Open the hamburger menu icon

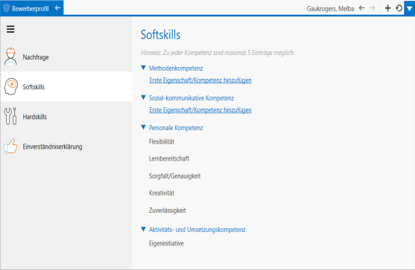click(10, 29)
